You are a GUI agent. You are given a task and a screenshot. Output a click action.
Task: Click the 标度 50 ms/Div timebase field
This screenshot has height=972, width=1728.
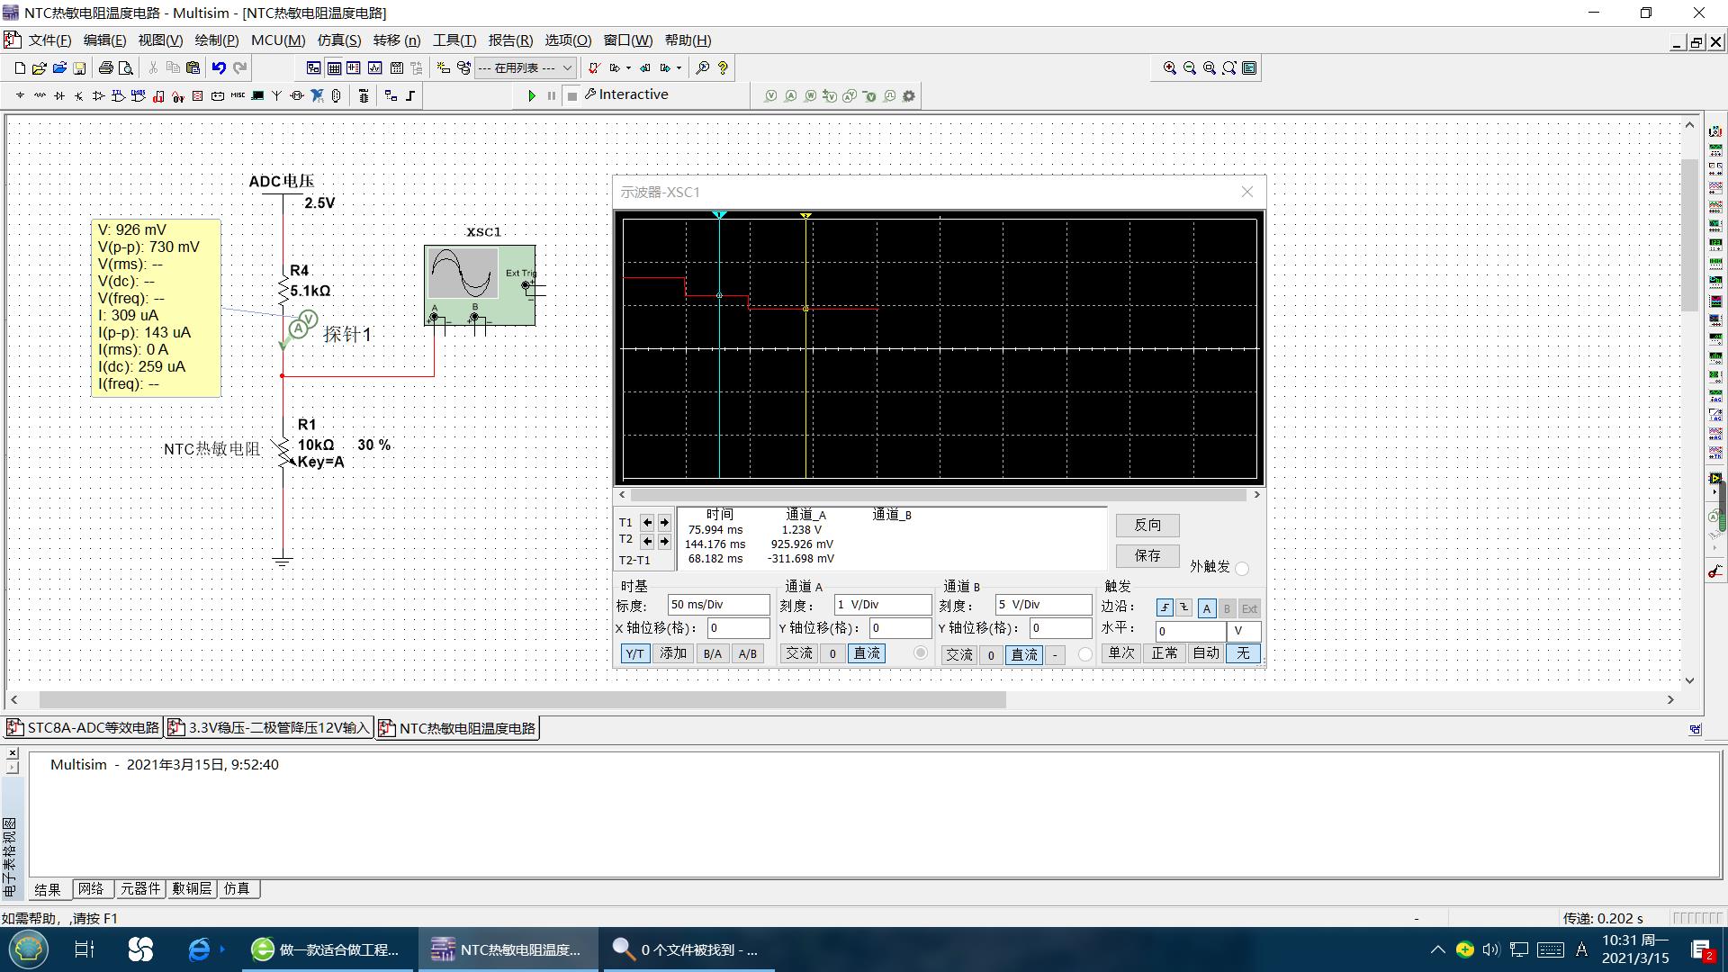718,605
